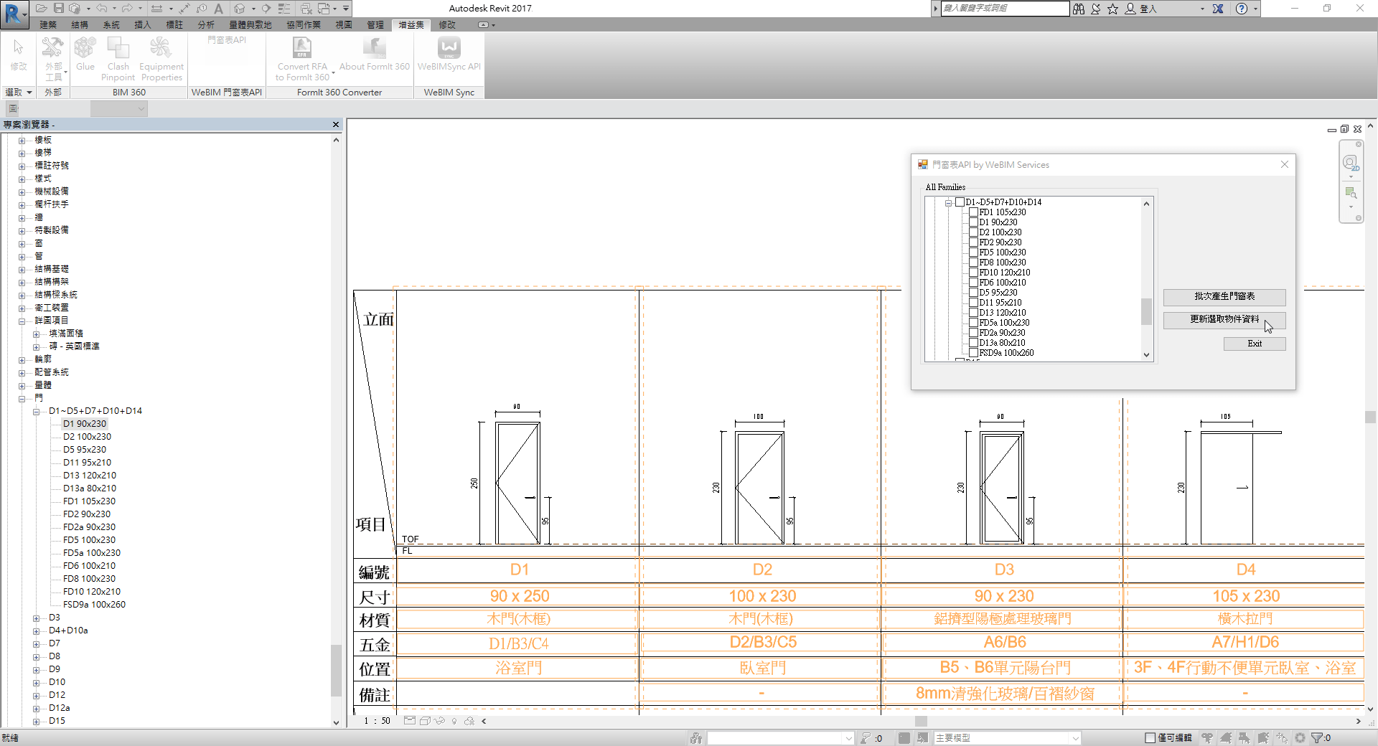Check the FD1 105x230 checkbox in dialog
Screen dimensions: 1378x746
(x=975, y=212)
